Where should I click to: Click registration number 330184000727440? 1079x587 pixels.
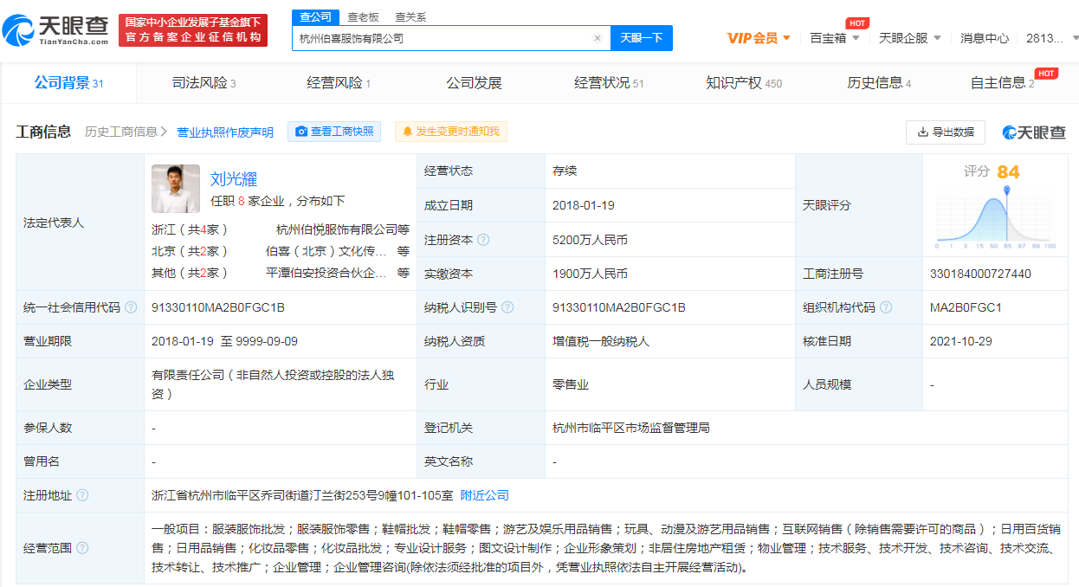pyautogui.click(x=980, y=274)
